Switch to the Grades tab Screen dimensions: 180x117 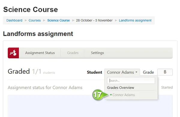(x=73, y=53)
